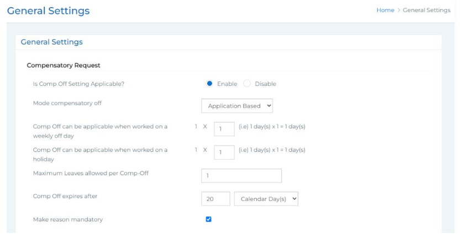Open the Application Based mode dropdown
Screen dimensions: 463x239
point(236,106)
